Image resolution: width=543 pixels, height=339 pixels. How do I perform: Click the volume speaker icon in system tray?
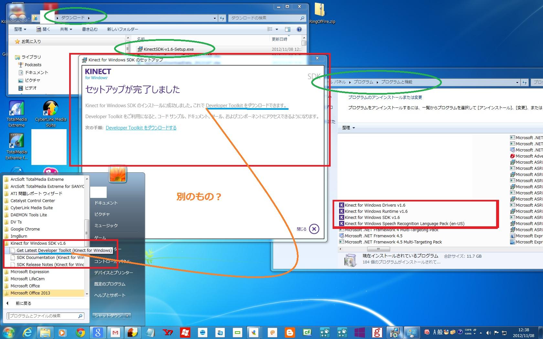pyautogui.click(x=488, y=333)
